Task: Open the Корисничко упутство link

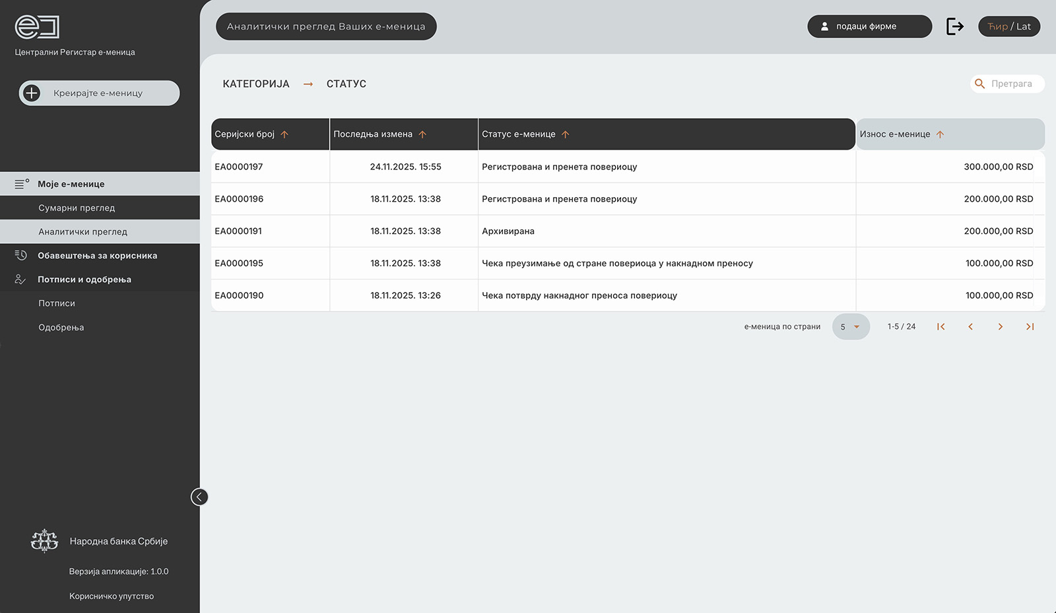Action: click(x=112, y=596)
